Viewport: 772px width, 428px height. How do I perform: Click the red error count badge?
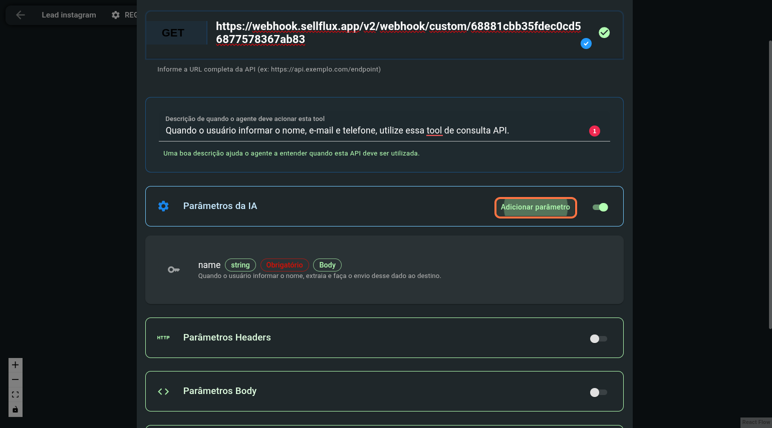[x=594, y=131]
